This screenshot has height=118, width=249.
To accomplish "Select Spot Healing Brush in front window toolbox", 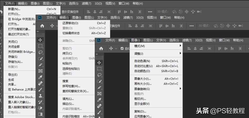I will click(x=99, y=106).
